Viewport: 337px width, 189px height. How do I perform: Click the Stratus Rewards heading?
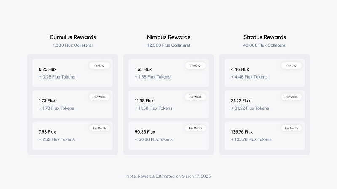pyautogui.click(x=265, y=37)
